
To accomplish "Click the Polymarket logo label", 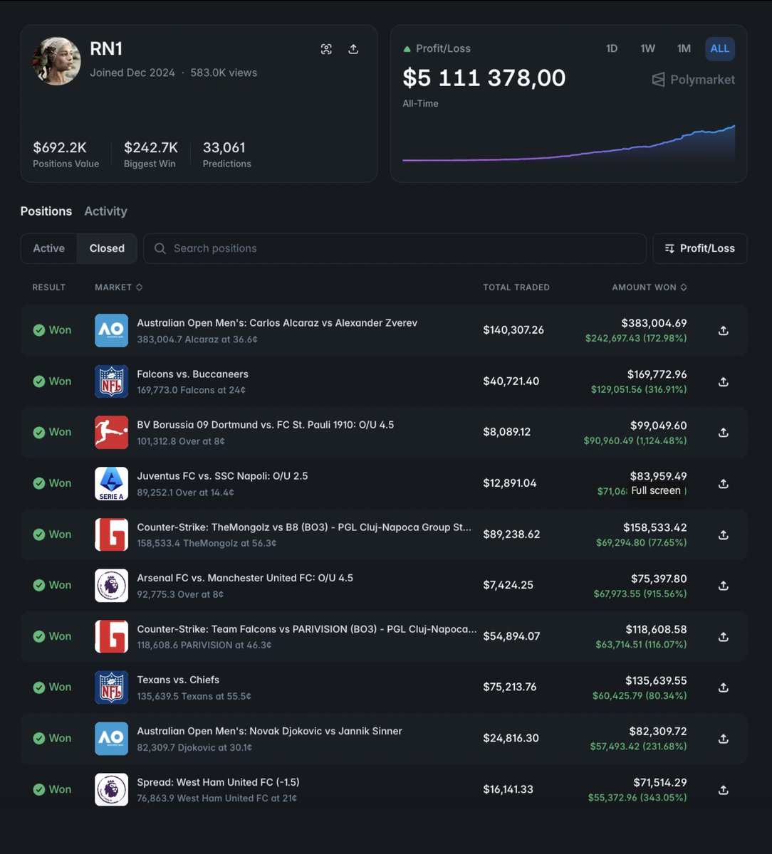I will point(694,80).
